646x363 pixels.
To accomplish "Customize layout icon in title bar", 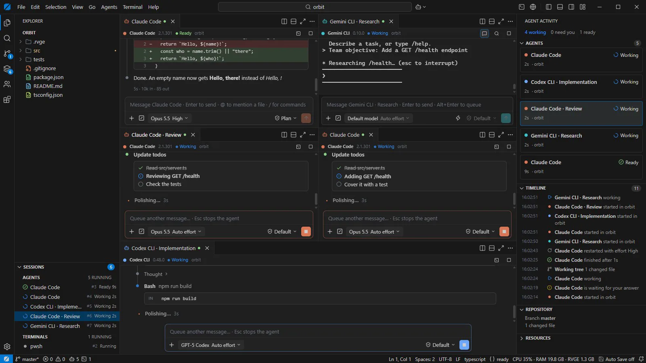I will pos(583,7).
